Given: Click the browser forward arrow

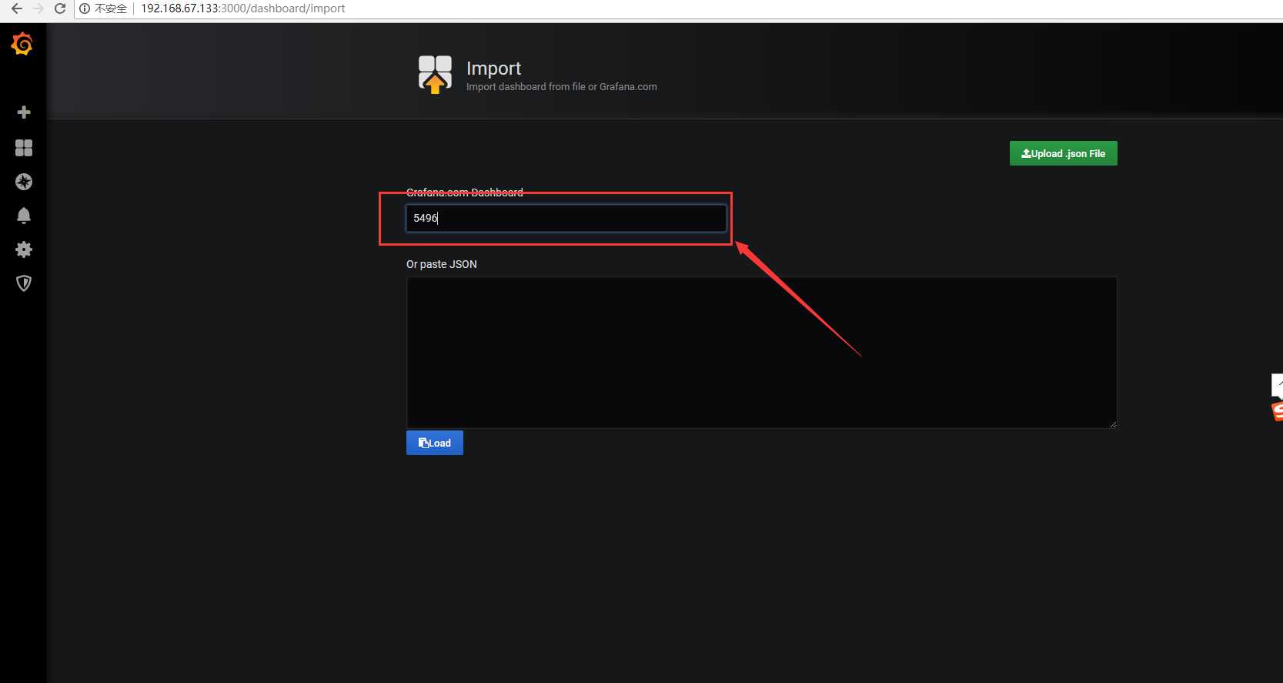Looking at the screenshot, I should (38, 8).
